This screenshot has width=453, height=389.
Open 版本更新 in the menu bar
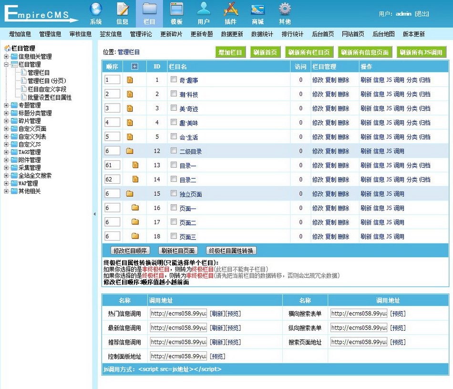(414, 34)
